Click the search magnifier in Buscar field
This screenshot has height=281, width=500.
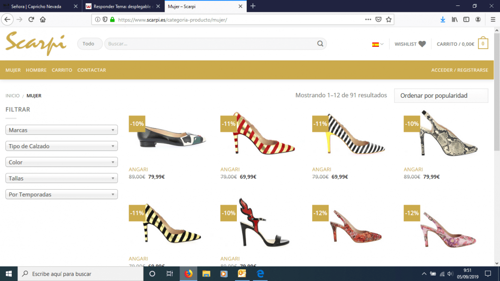[x=320, y=44]
